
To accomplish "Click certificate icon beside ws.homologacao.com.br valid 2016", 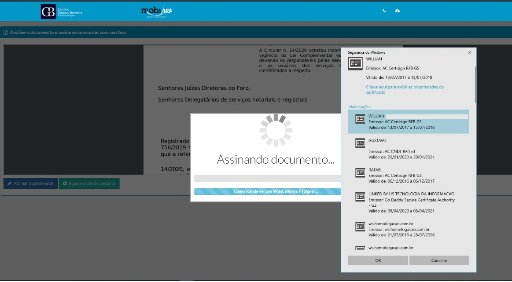I will click(360, 227).
